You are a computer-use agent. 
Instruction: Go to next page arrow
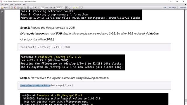pos(39,8)
